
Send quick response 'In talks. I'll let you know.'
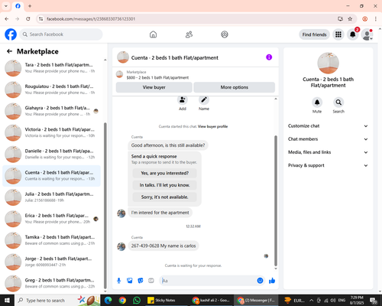click(165, 185)
